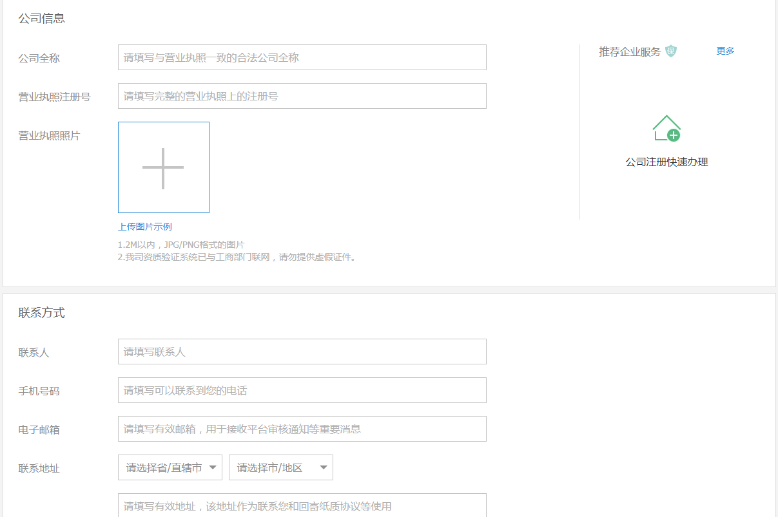Click the shield icon beside 推荐企业服务
The image size is (778, 517).
pos(671,51)
